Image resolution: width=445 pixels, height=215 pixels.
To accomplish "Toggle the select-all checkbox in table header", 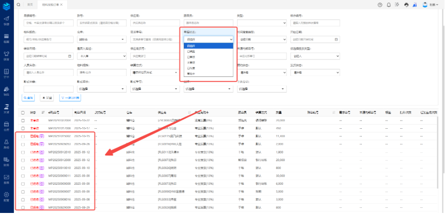I will (23, 112).
